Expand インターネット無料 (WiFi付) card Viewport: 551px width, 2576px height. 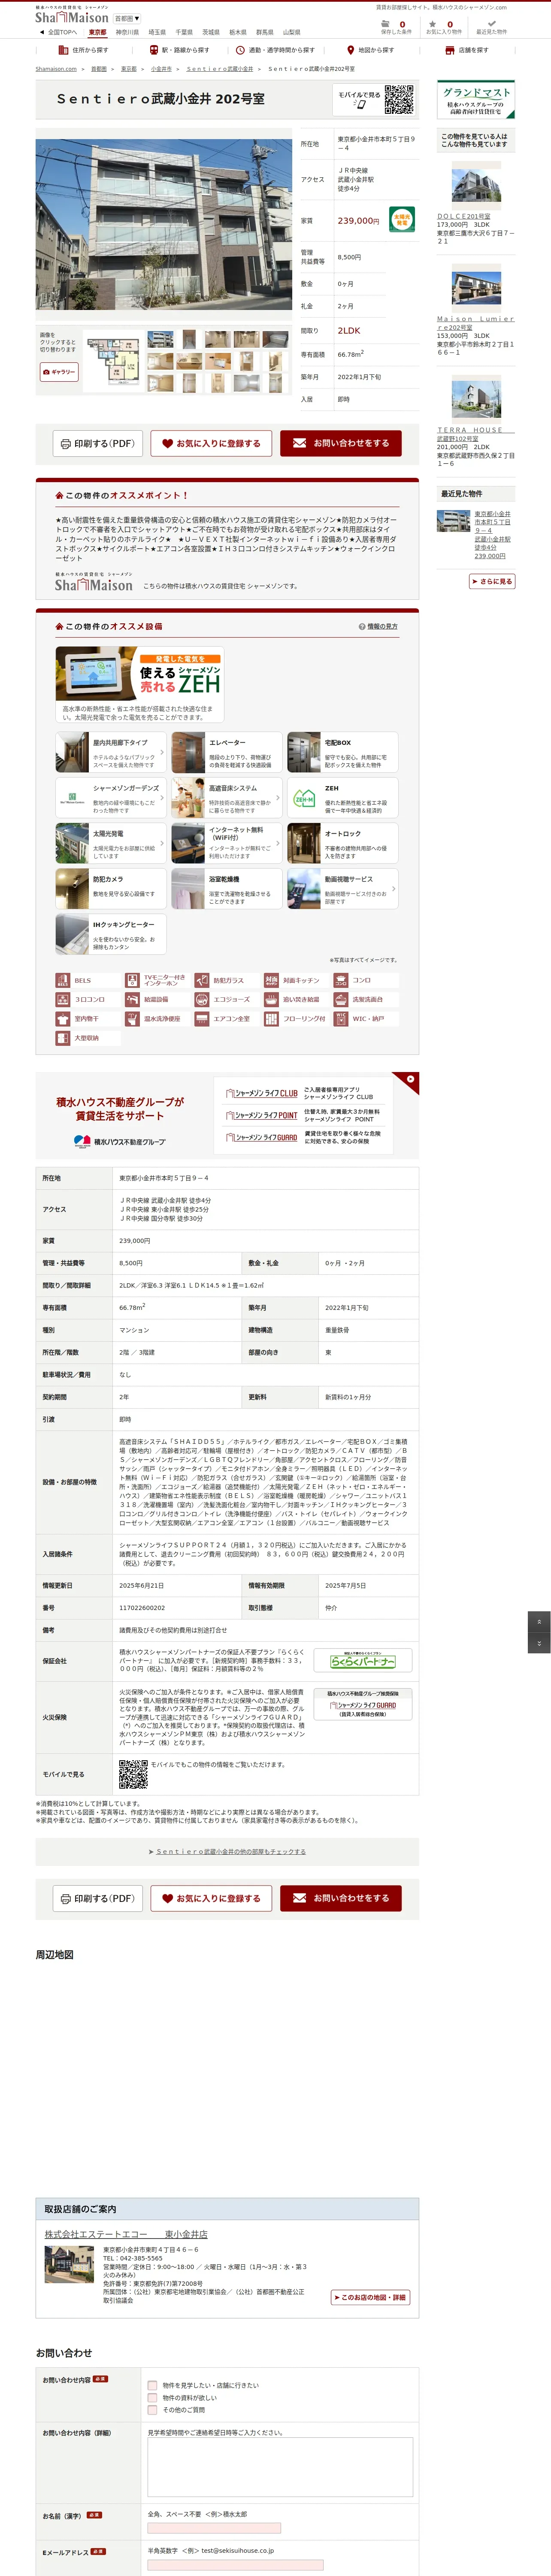click(226, 843)
